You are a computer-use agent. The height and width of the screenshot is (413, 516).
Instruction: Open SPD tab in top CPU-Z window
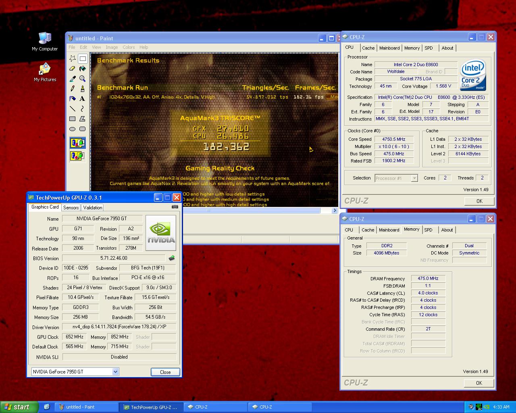429,48
